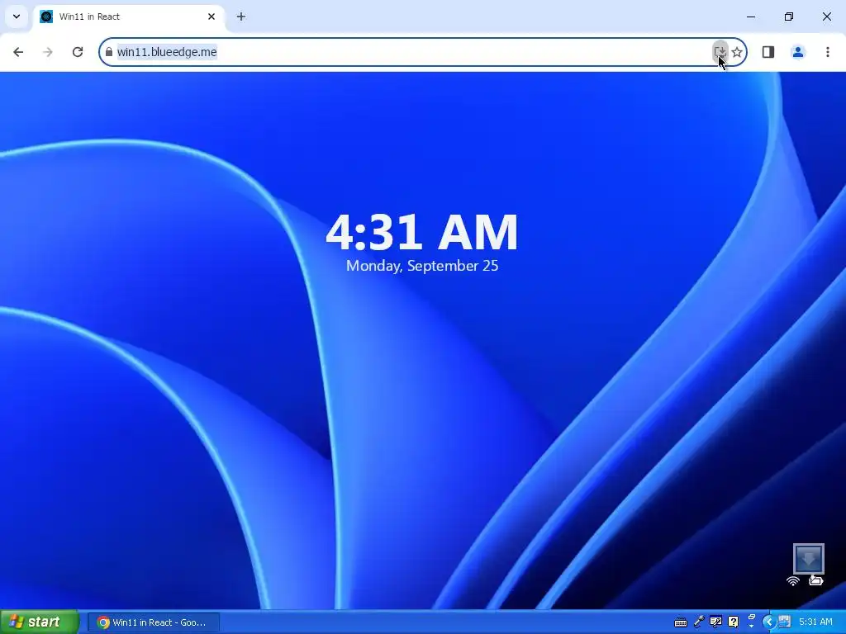Go back to the previous page
The height and width of the screenshot is (634, 846).
point(18,52)
